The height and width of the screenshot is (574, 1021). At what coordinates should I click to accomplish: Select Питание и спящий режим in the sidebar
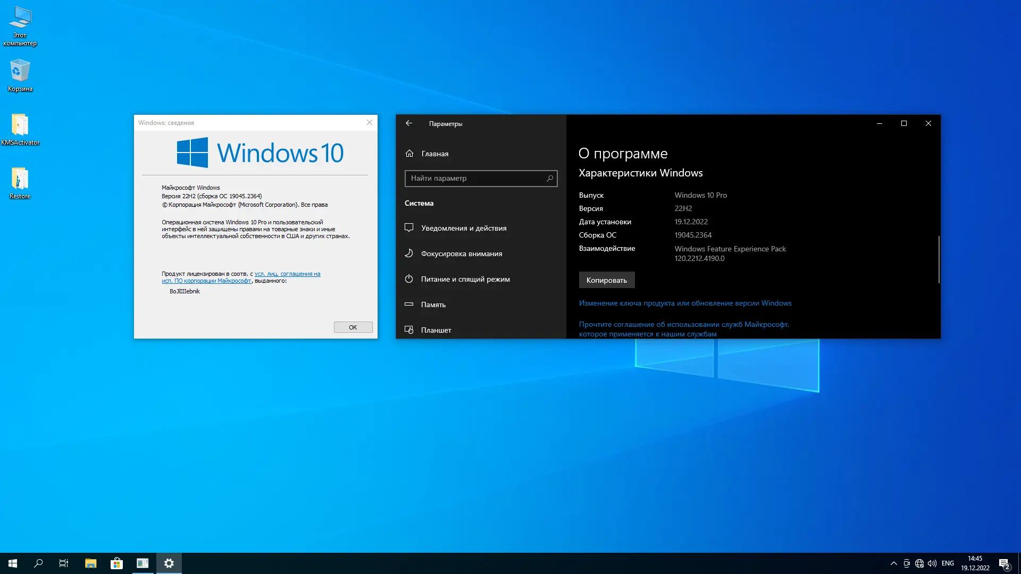click(465, 279)
